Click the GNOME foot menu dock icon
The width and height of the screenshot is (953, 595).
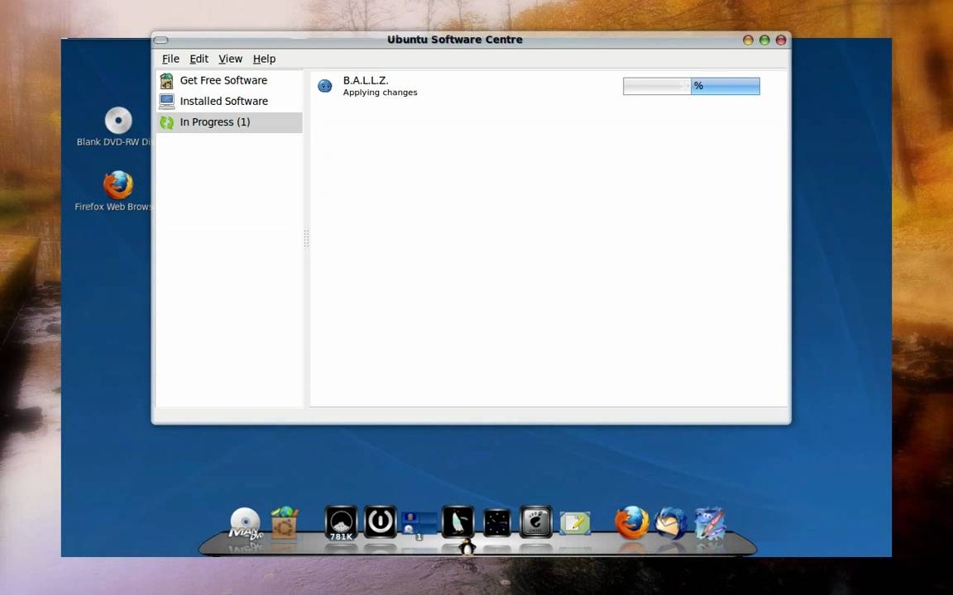tap(536, 521)
